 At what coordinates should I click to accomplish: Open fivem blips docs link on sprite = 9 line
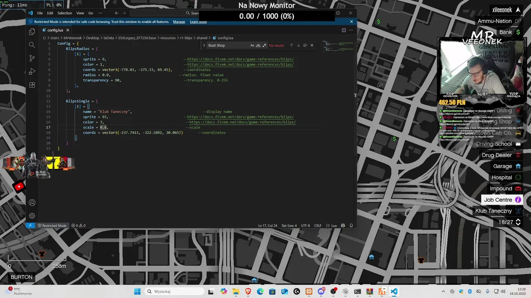[240, 59]
